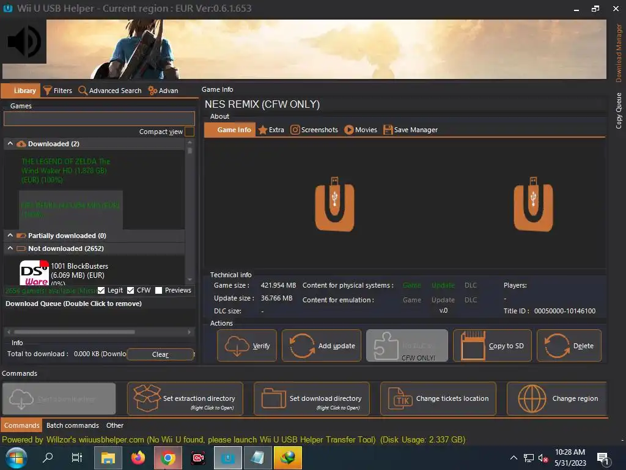Click the Wii U USB Helper taskbar icon

pos(228,458)
